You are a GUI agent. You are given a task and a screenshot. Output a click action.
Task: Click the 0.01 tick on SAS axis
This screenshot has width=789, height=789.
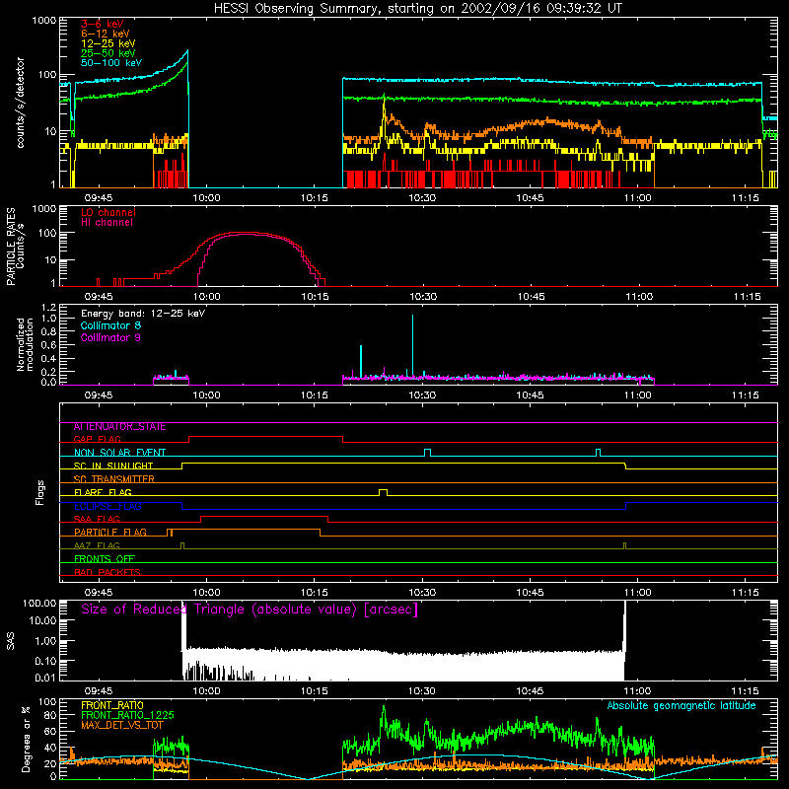coord(45,678)
